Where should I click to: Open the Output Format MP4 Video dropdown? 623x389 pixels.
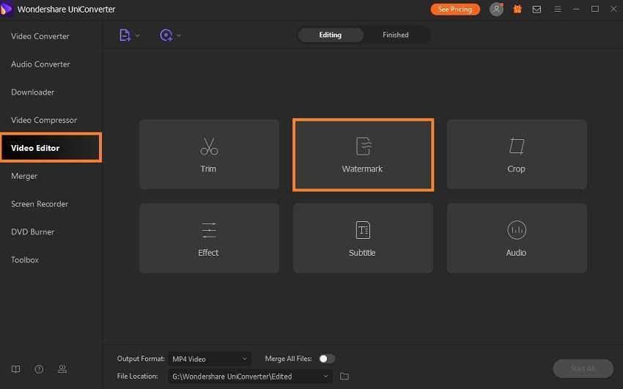pyautogui.click(x=210, y=359)
